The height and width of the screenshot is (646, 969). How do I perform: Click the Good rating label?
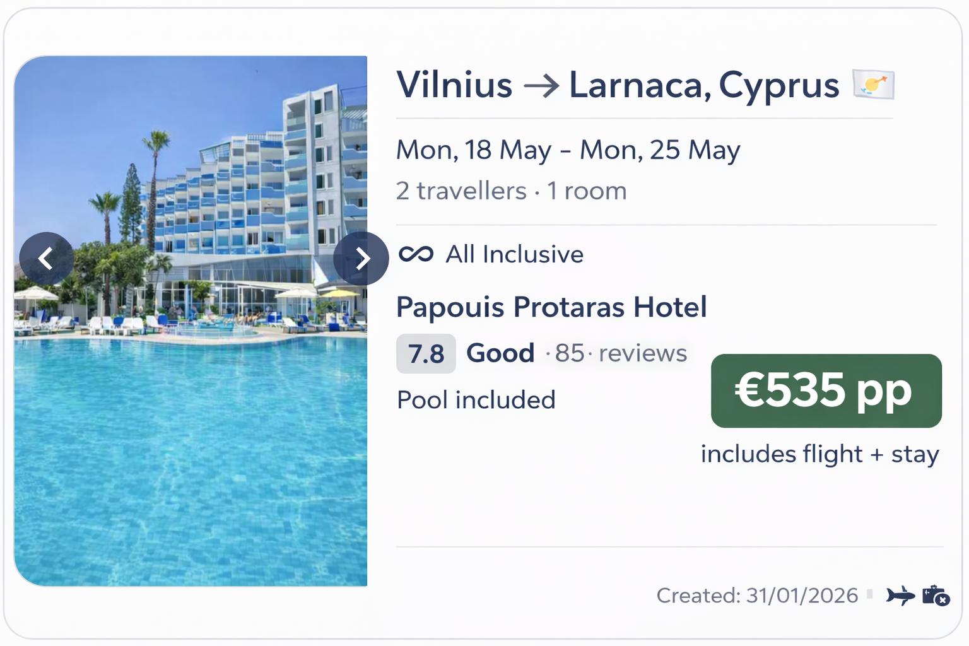500,353
